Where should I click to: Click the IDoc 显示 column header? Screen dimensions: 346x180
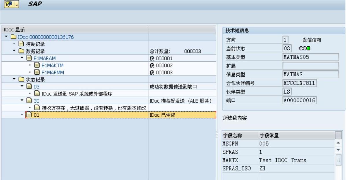(75, 29)
